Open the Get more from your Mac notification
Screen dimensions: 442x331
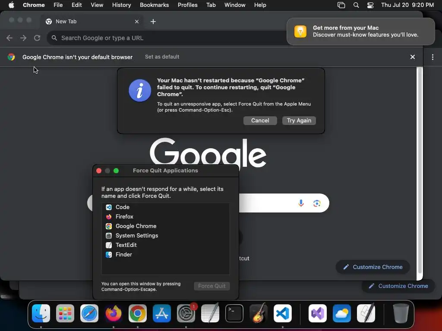(361, 31)
